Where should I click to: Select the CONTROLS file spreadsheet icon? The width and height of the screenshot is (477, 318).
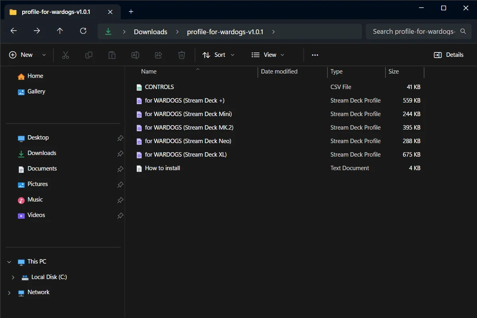click(x=139, y=87)
